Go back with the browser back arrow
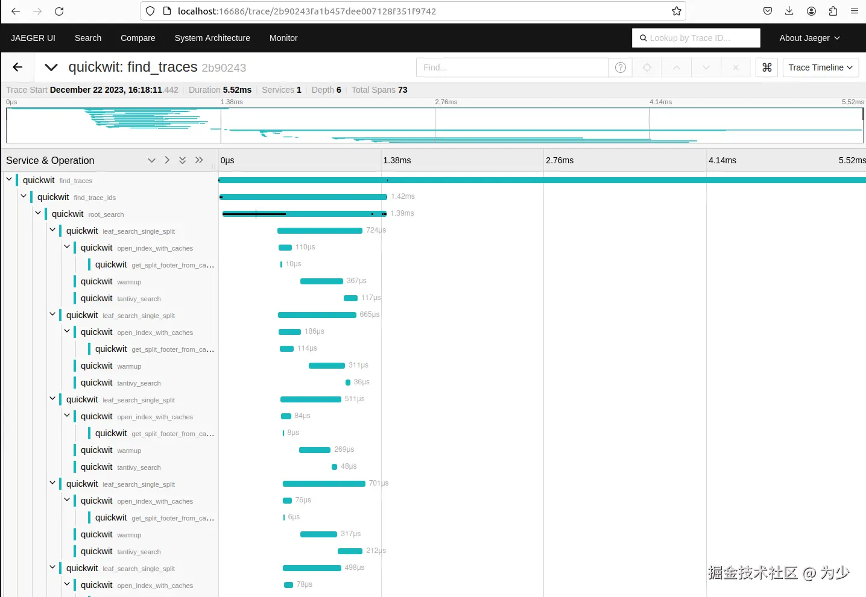Image resolution: width=866 pixels, height=597 pixels. tap(16, 11)
